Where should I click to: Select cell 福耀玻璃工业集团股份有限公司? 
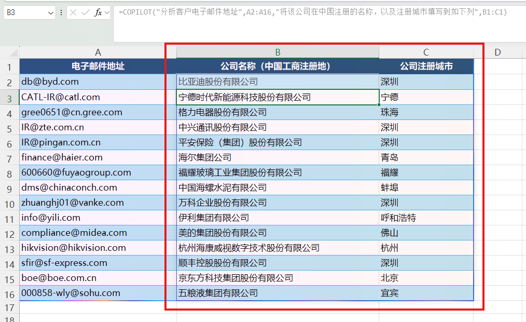pyautogui.click(x=278, y=172)
